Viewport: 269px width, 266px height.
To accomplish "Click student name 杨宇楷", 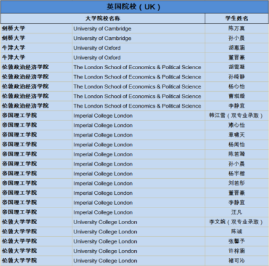I will (236, 174).
